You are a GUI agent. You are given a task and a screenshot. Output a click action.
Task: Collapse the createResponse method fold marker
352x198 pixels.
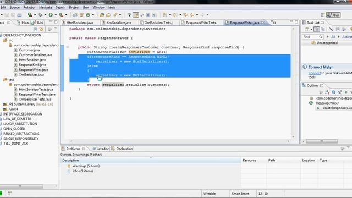[x=67, y=47]
